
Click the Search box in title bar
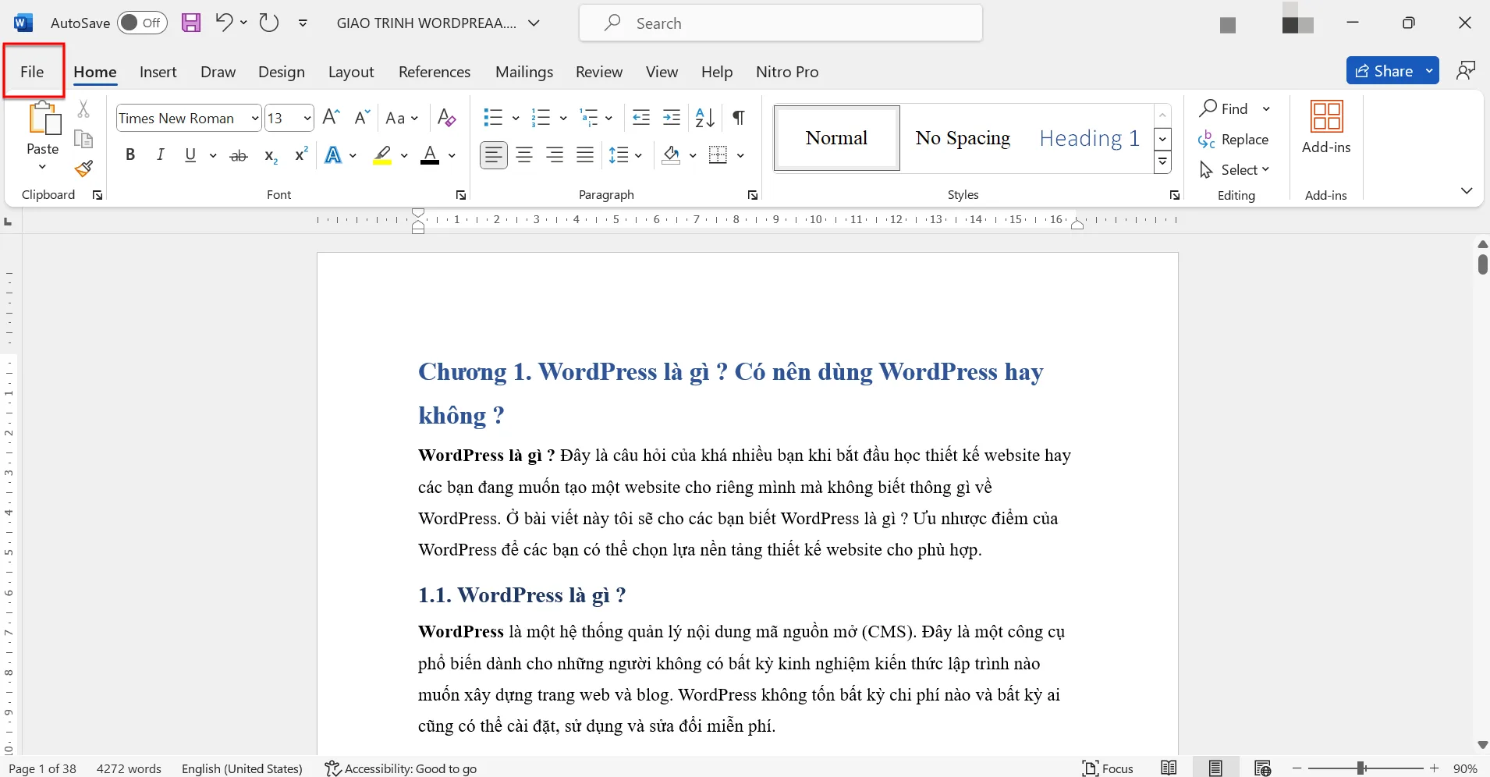pos(781,23)
